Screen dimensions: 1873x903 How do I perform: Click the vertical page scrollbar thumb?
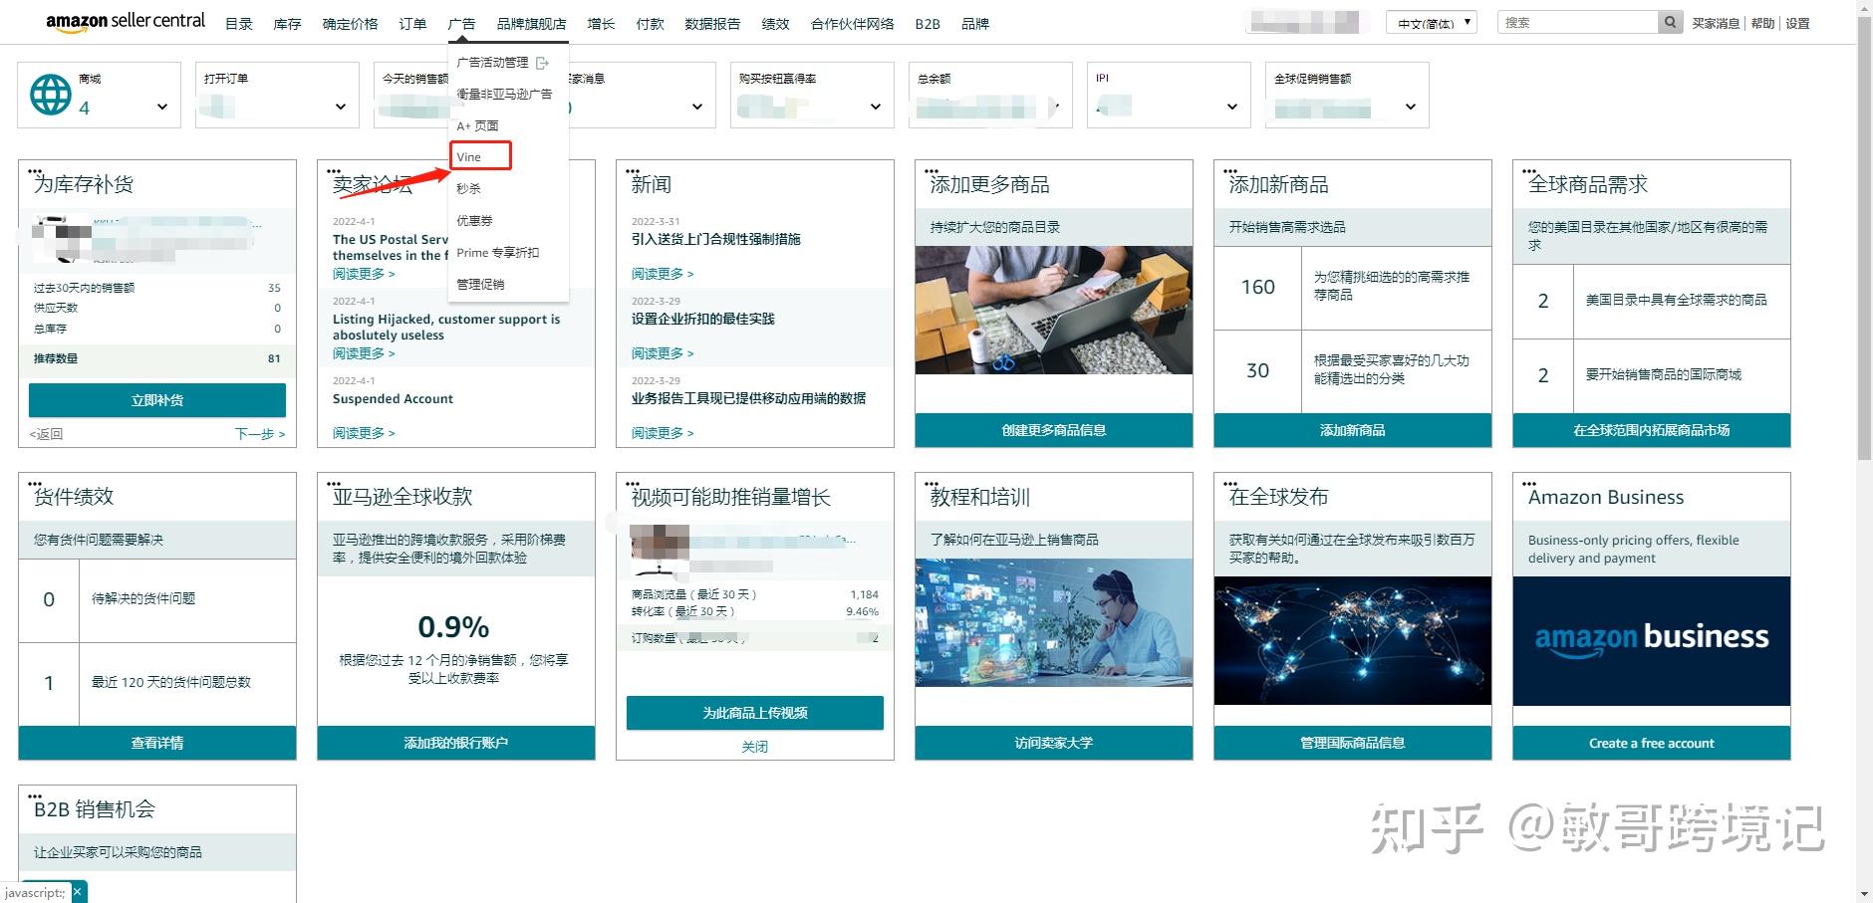coord(1865,239)
